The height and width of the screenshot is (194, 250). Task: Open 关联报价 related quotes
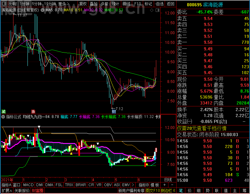pyautogui.click(x=22, y=191)
